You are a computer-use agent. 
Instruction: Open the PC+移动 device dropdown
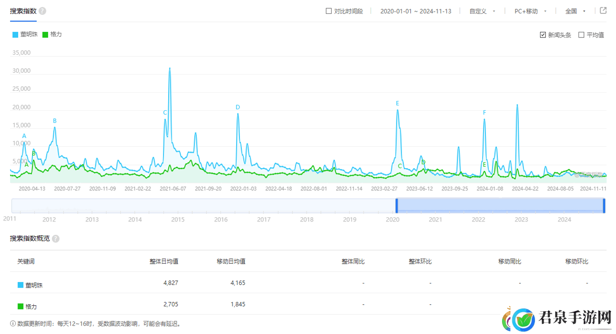click(x=530, y=11)
